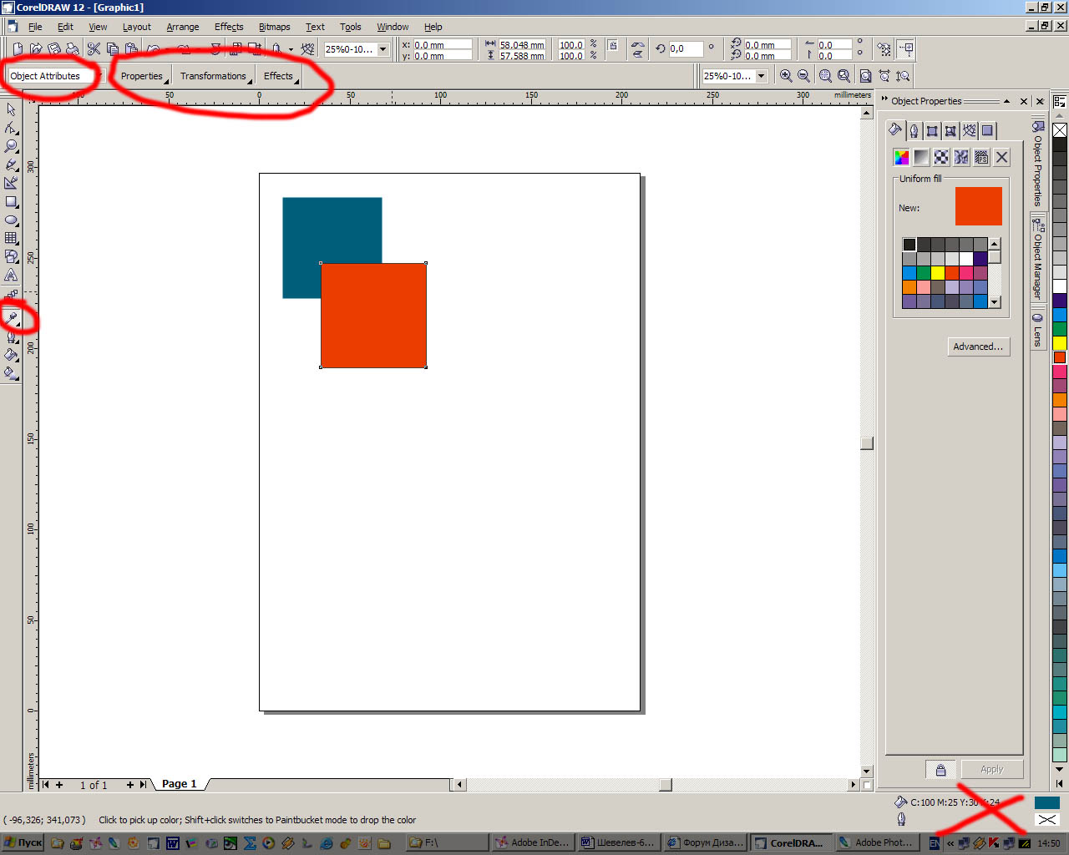Click the Zoom To Page icon

(865, 76)
